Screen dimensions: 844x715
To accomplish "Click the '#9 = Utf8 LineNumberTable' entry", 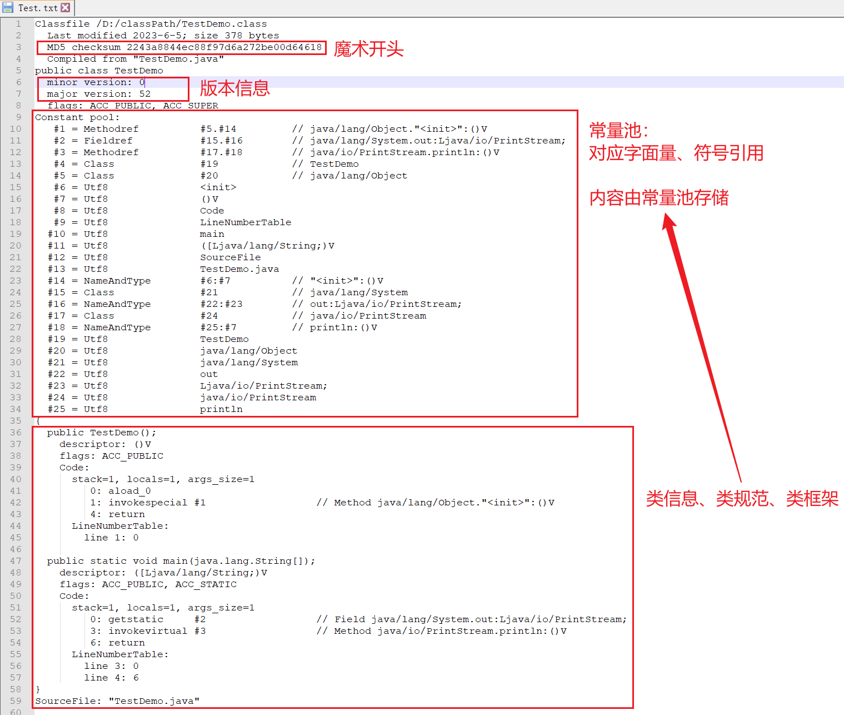I will click(x=173, y=222).
